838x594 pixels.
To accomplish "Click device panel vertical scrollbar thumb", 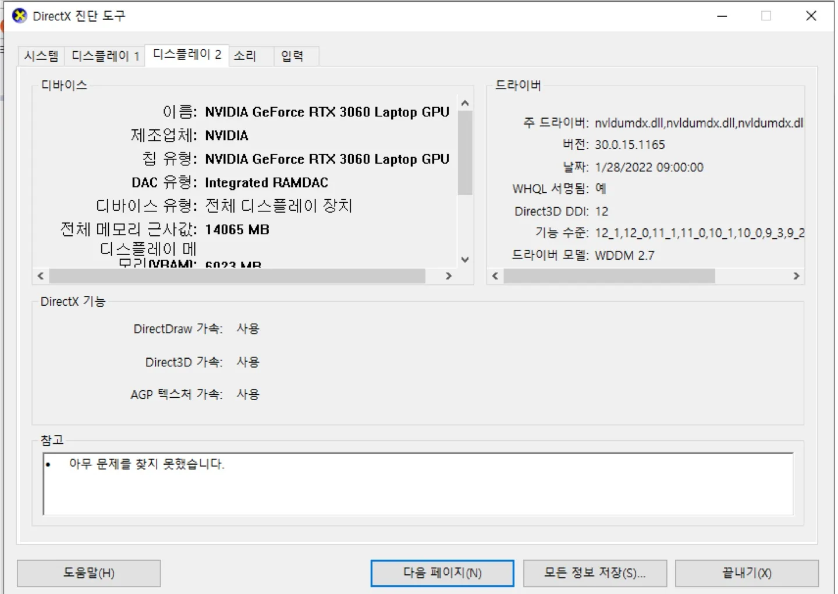I will pos(465,153).
